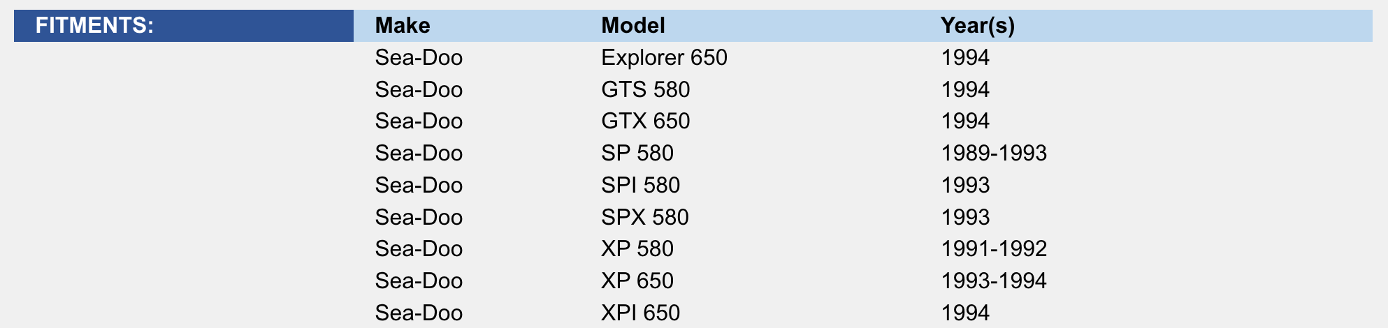Viewport: 1388px width, 328px height.
Task: Select the GTX 650 model cell
Action: point(645,121)
